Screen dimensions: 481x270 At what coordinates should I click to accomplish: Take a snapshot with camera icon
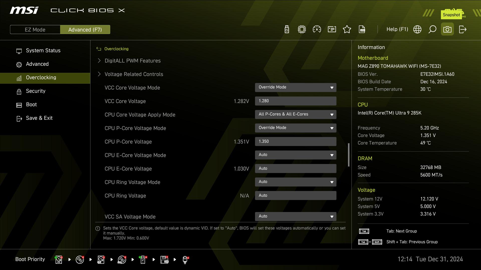tap(447, 29)
